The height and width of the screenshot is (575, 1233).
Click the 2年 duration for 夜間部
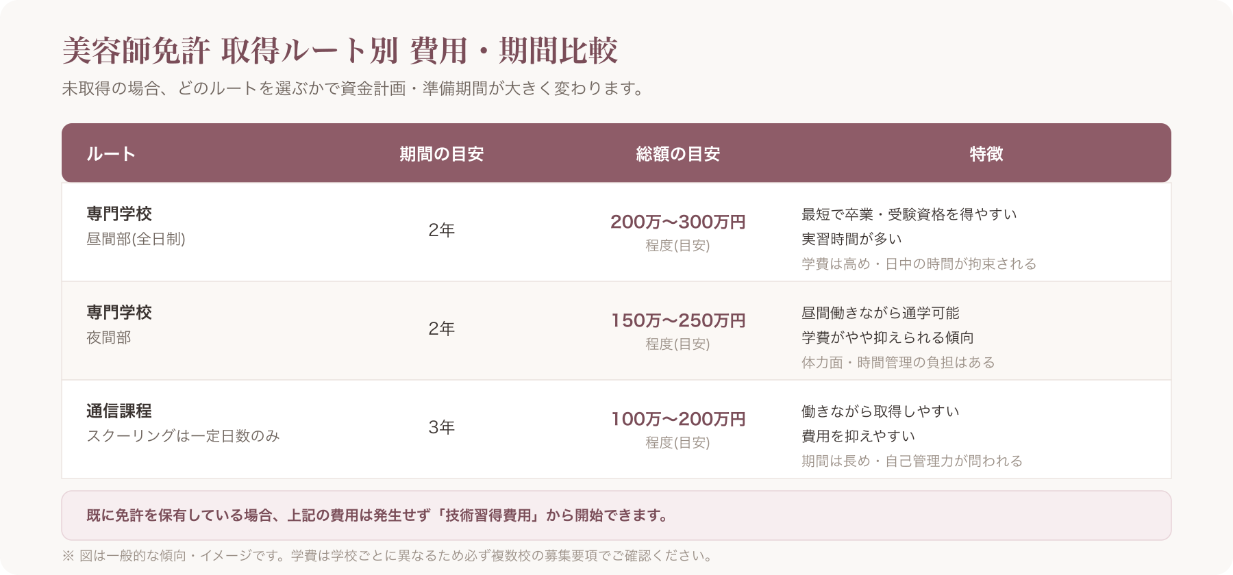click(442, 329)
